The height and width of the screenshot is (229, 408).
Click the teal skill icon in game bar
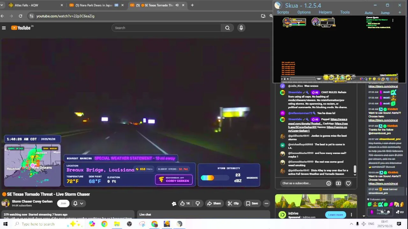click(x=342, y=78)
